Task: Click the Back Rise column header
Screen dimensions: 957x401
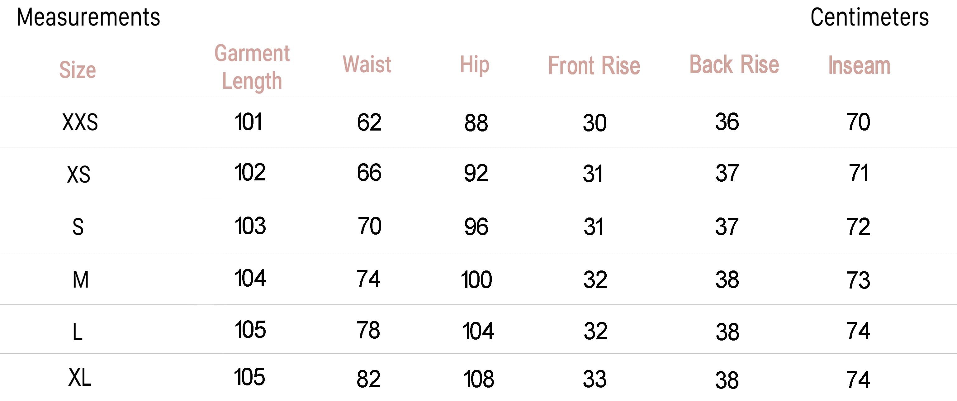Action: point(734,65)
